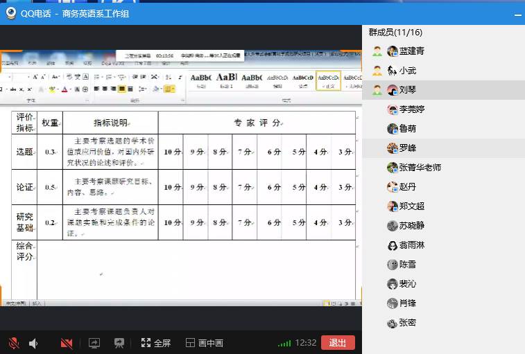The height and width of the screenshot is (354, 525).
Task: Enter full screen with 全屏
Action: point(155,343)
